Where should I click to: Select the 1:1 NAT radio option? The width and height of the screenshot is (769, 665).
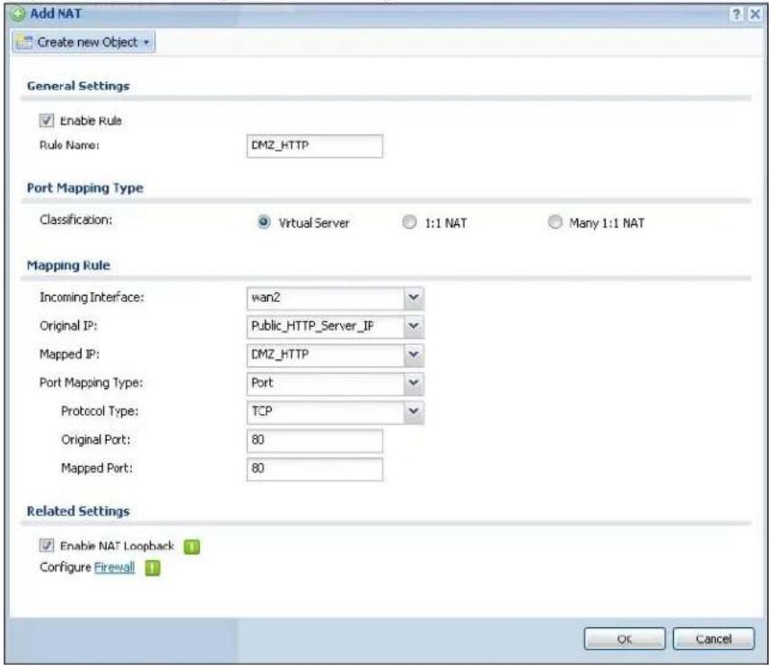pos(409,222)
